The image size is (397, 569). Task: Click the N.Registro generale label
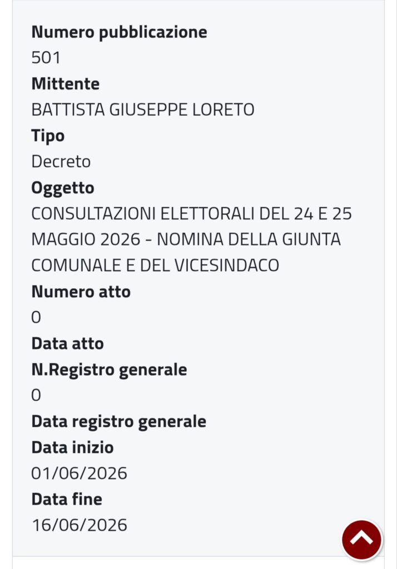point(109,370)
